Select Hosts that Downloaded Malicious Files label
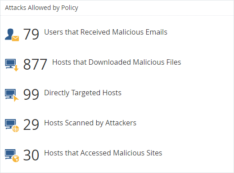 click(117, 62)
